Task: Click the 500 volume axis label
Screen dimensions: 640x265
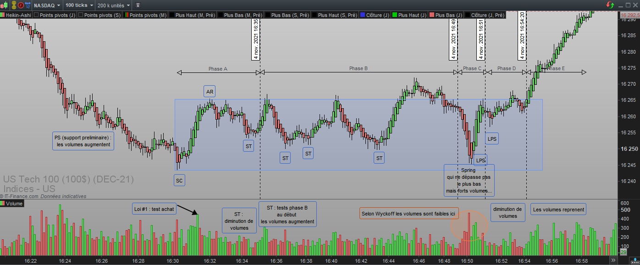Action: pyautogui.click(x=625, y=210)
